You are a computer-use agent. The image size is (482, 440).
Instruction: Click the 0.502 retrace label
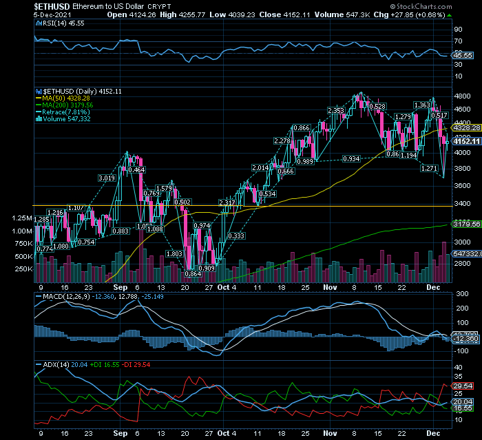[x=182, y=202]
